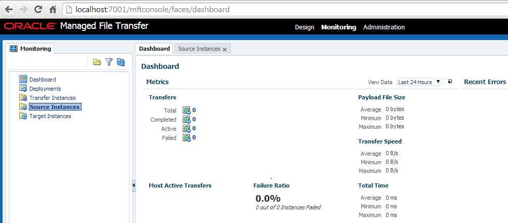
Task: Select the Monitoring navigator tab
Action: (x=31, y=49)
